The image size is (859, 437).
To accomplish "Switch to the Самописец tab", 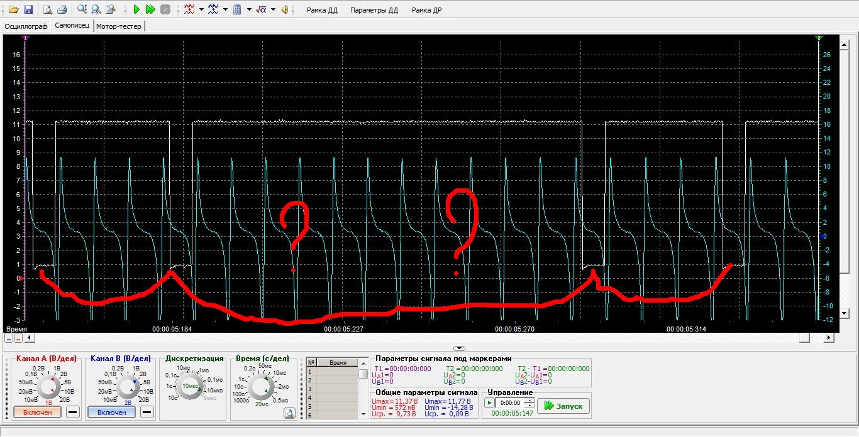I will 72,26.
